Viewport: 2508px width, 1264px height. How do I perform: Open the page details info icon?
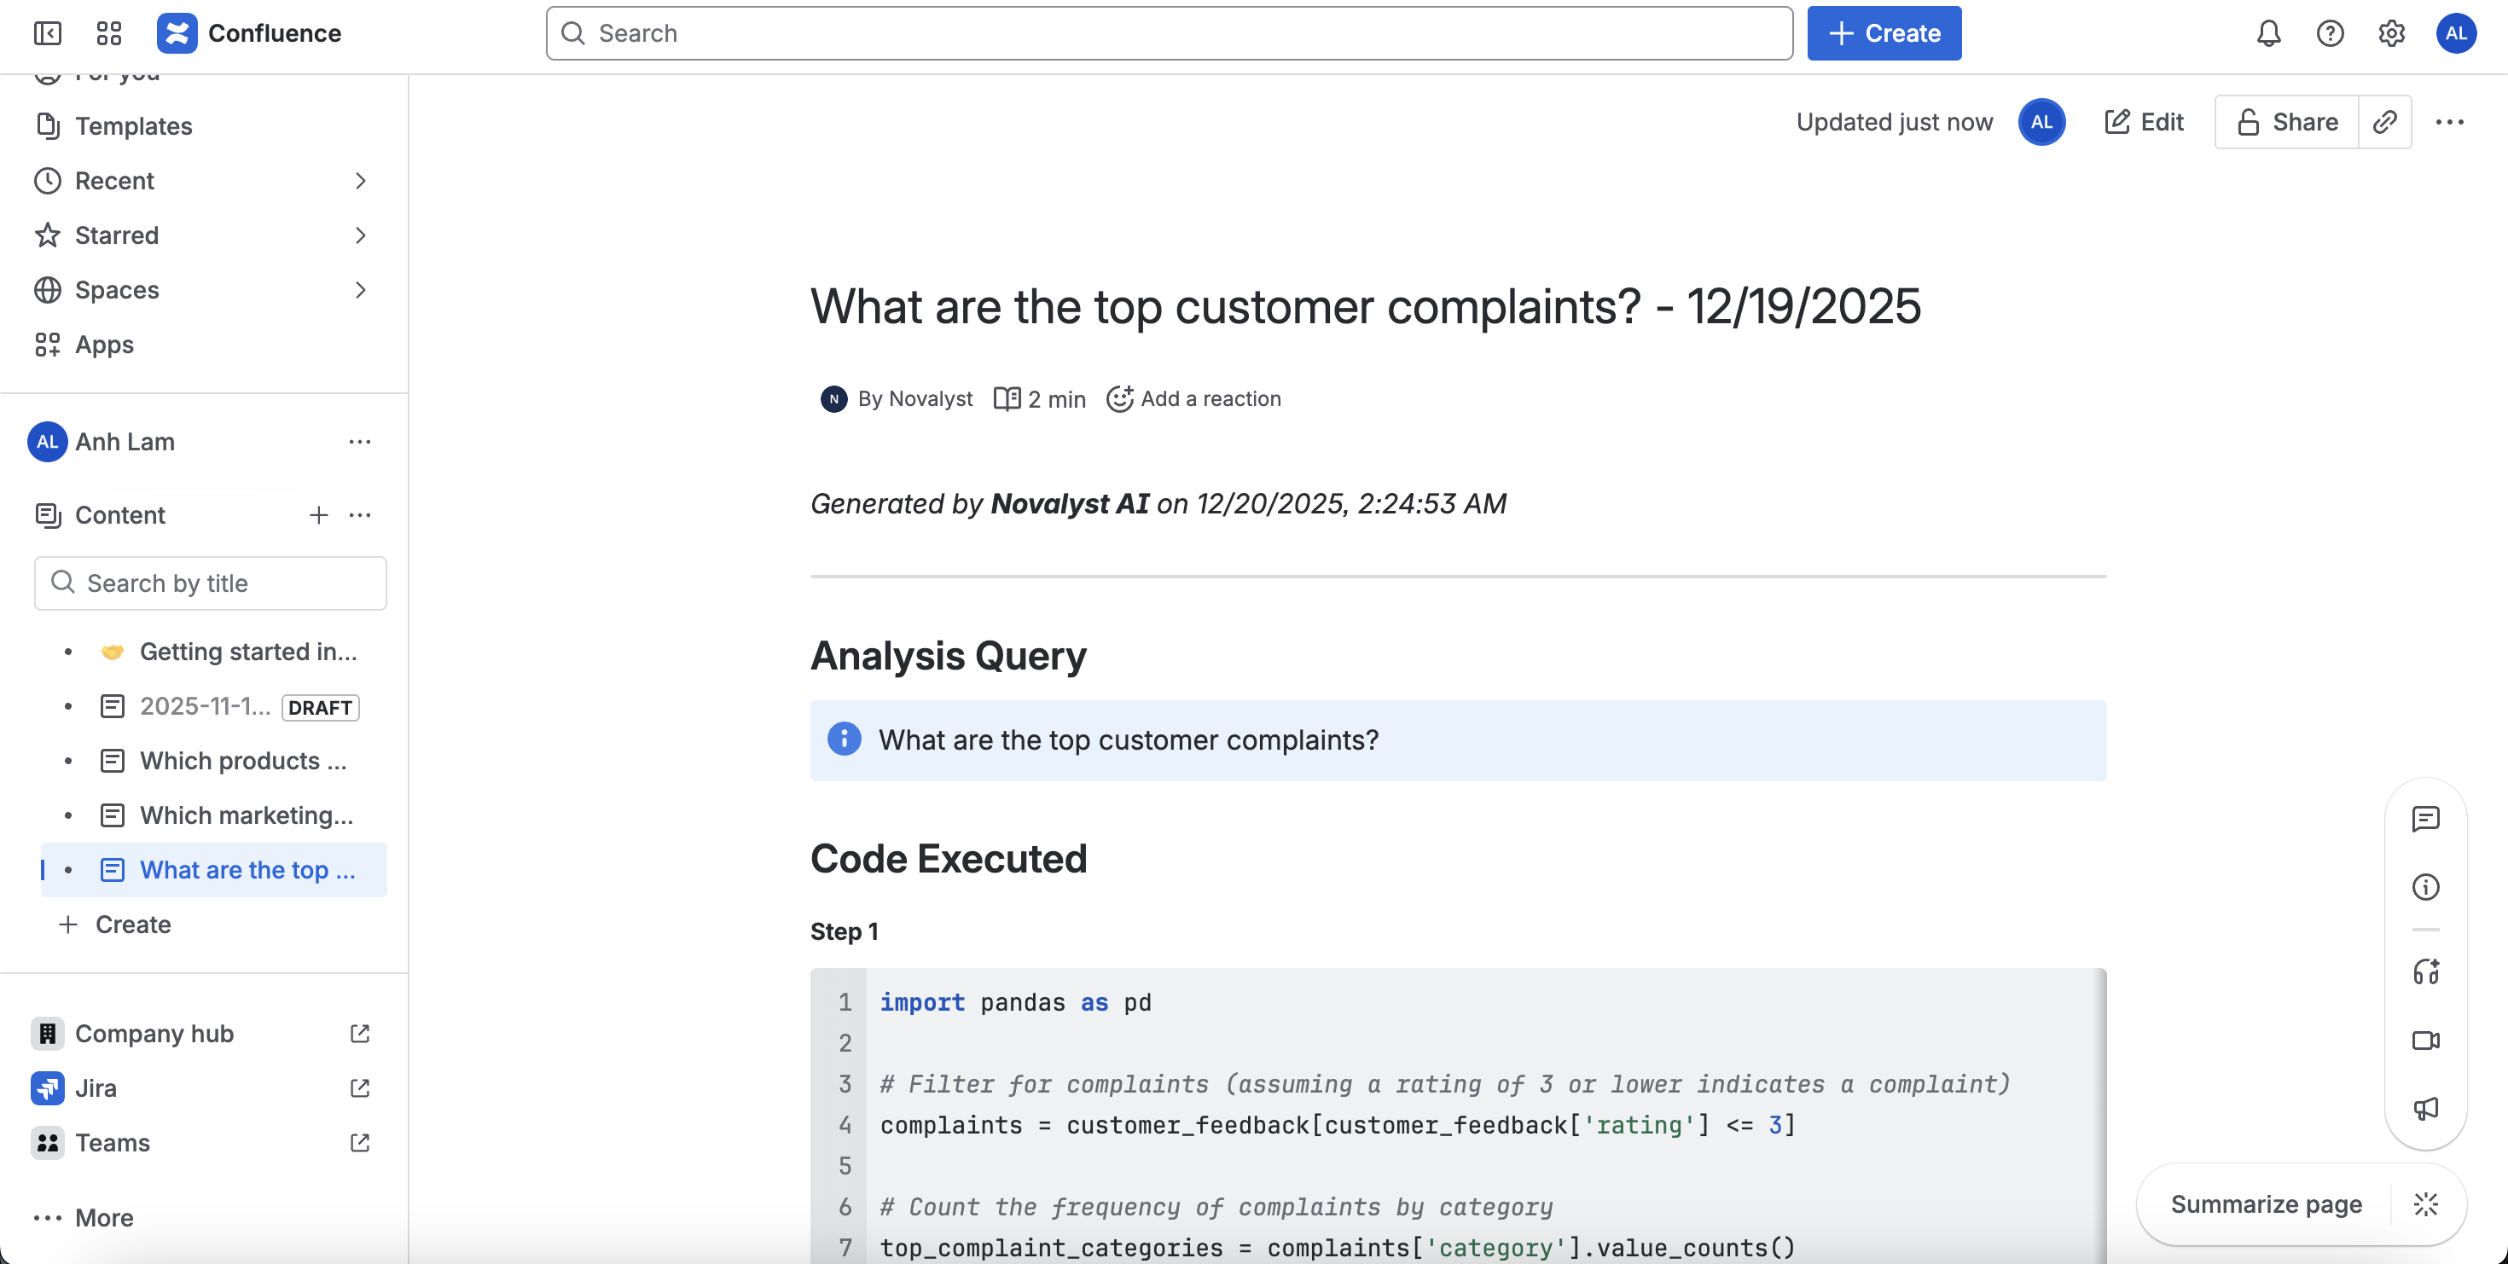coord(2425,886)
